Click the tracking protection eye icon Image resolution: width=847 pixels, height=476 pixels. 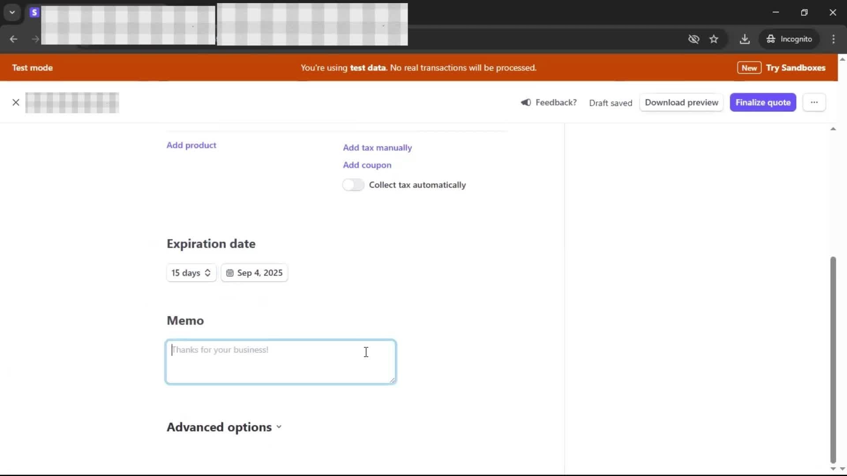[693, 39]
